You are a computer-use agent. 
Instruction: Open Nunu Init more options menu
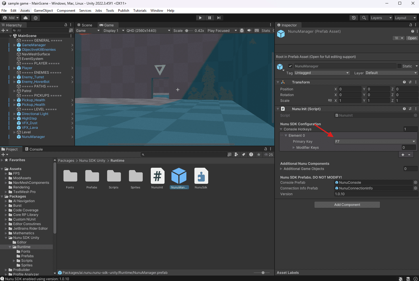pos(416,109)
